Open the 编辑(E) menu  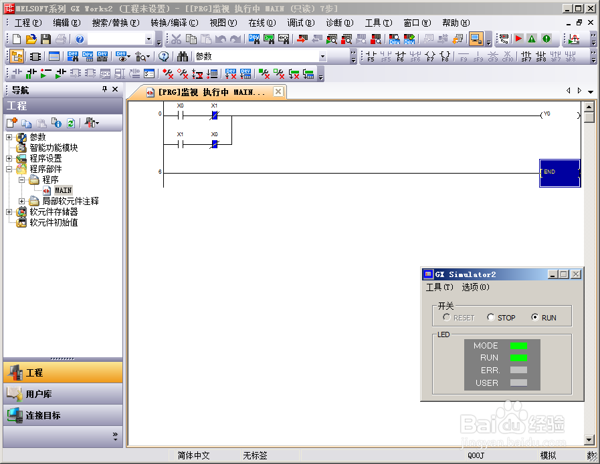click(67, 23)
